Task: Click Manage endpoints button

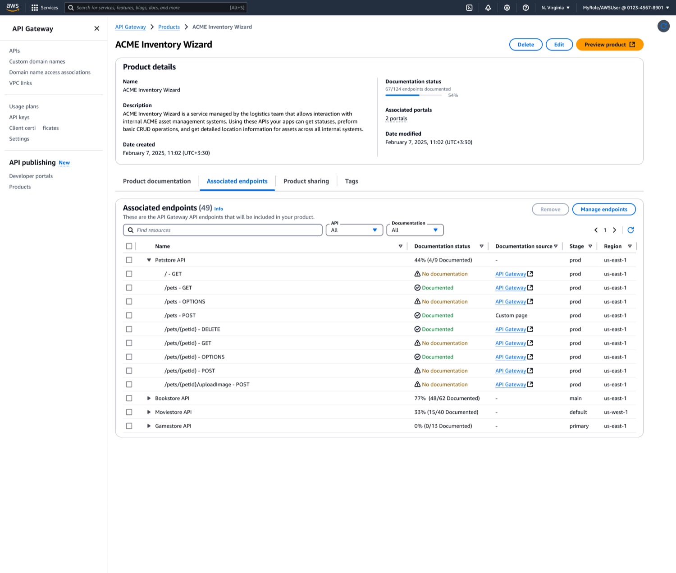Action: pyautogui.click(x=604, y=209)
